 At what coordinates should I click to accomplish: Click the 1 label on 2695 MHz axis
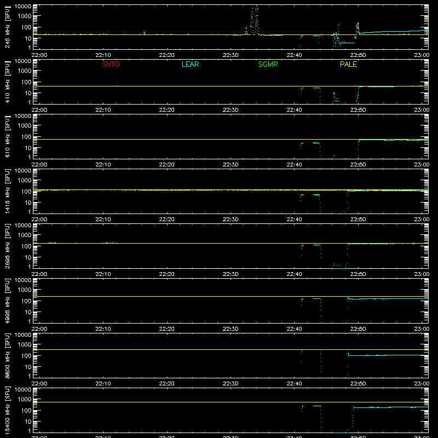point(30,267)
